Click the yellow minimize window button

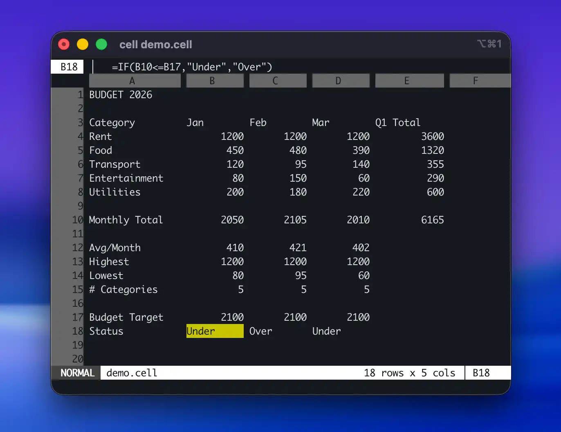[x=83, y=44]
